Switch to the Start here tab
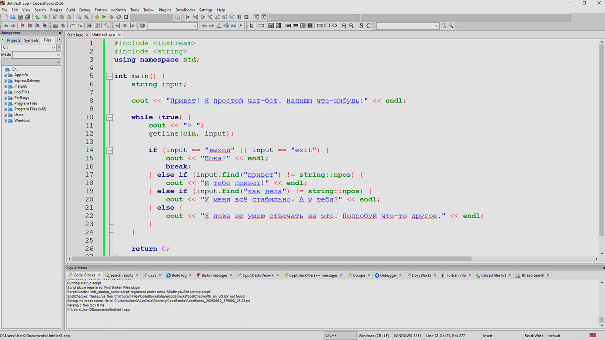The image size is (605, 340). tap(75, 35)
